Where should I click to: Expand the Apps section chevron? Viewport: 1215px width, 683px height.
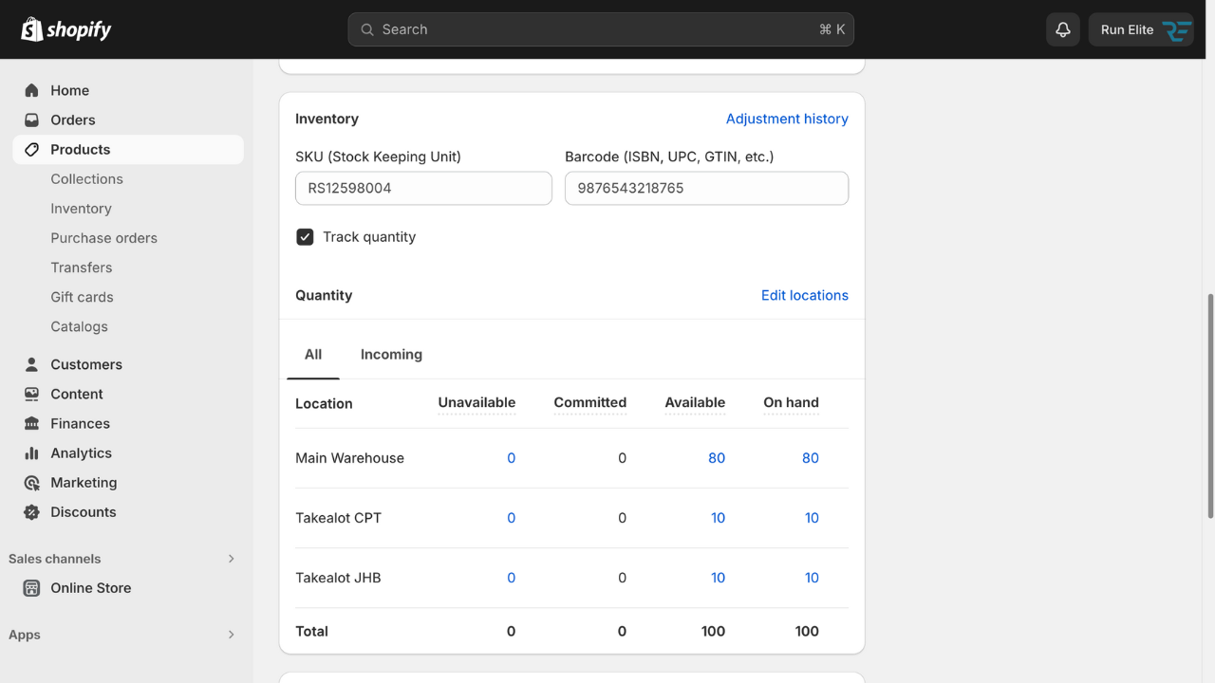[x=231, y=635]
